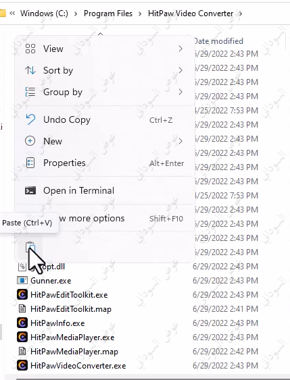The image size is (290, 380).
Task: Click the Open in Terminal icon
Action: click(x=30, y=191)
